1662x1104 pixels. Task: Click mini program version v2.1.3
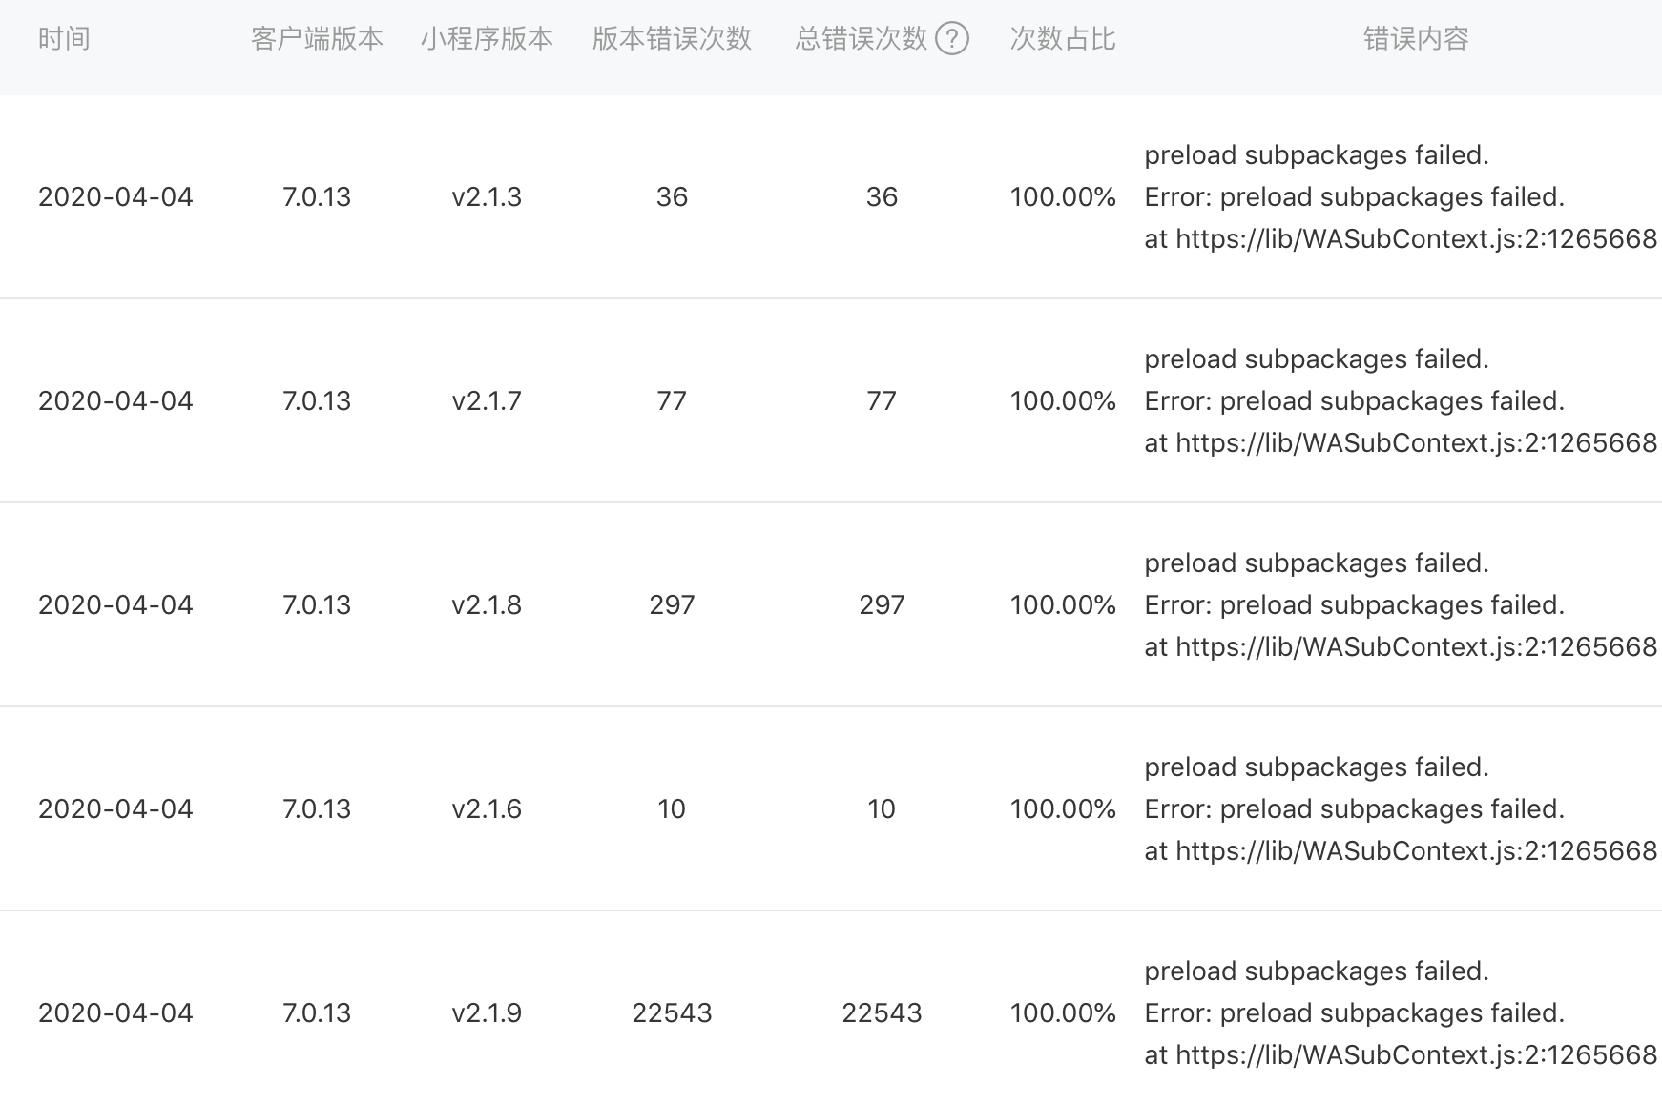[x=487, y=197]
